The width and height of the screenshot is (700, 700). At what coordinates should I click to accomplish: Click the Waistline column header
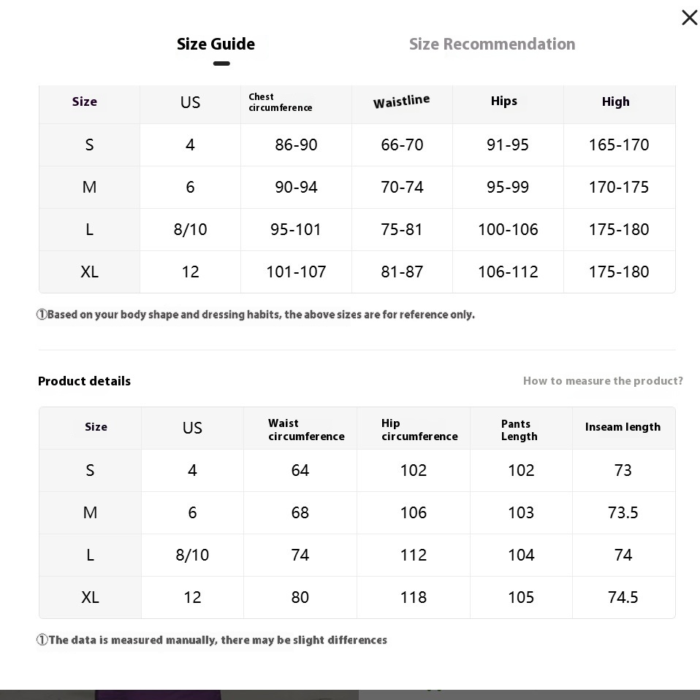point(401,101)
